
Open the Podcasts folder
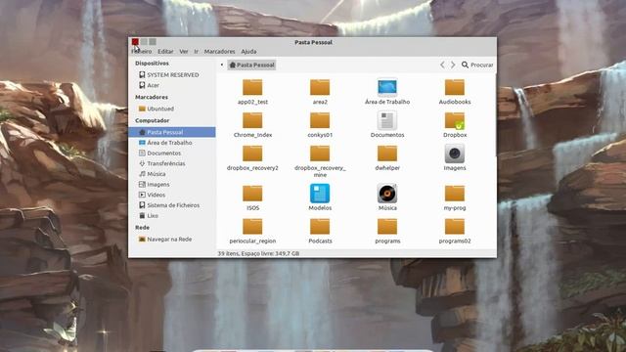tap(320, 227)
